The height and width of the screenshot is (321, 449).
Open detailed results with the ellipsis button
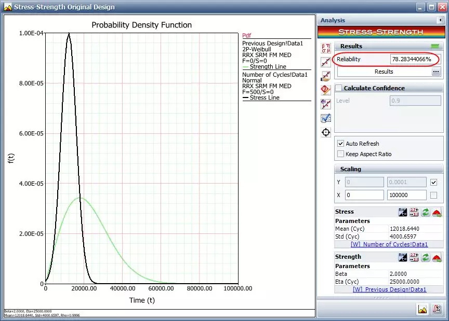click(436, 72)
